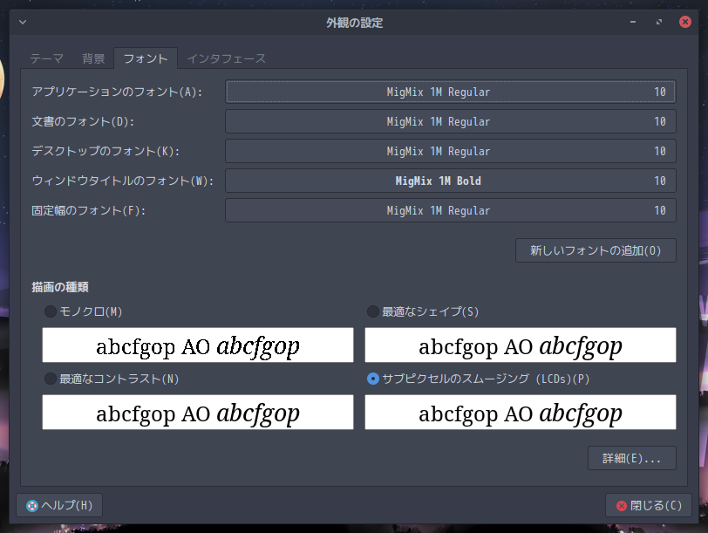The height and width of the screenshot is (533, 708).
Task: Click the monochrome font preview sample
Action: click(x=198, y=345)
